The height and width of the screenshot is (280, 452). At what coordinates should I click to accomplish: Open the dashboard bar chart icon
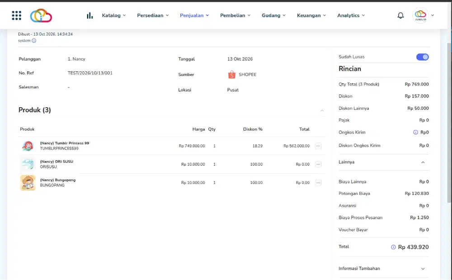[90, 15]
